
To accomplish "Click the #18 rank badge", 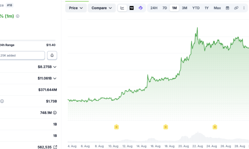I will tap(10, 5).
